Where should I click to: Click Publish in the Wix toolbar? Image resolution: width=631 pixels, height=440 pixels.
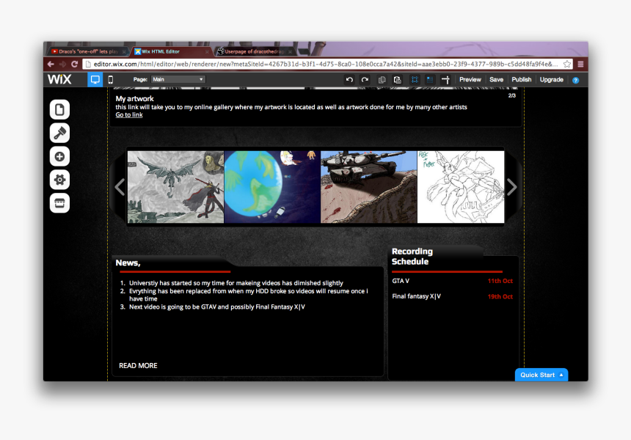(521, 80)
